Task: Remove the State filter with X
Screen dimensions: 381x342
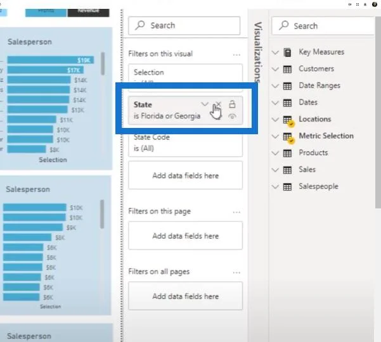Action: [219, 104]
